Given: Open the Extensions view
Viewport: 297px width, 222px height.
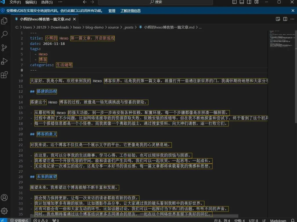Looking at the screenshot, I should click(4, 75).
